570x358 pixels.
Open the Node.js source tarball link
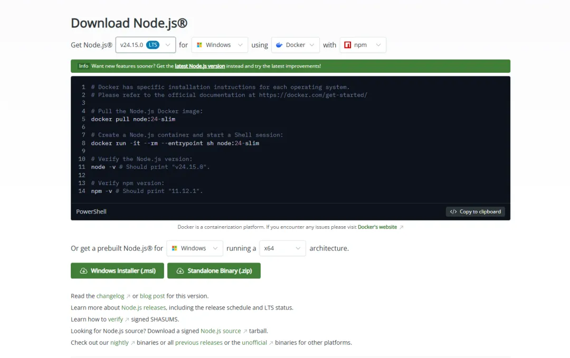(221, 331)
